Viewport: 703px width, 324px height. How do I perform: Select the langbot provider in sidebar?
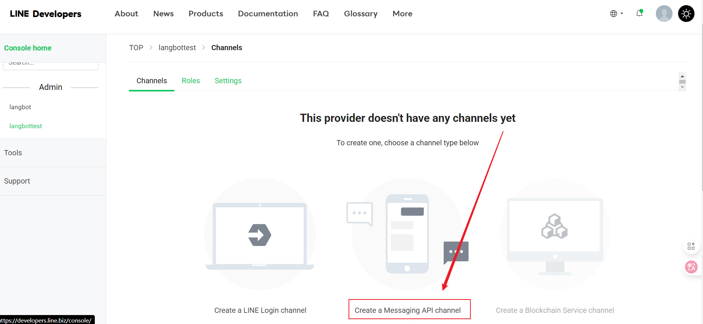click(20, 107)
